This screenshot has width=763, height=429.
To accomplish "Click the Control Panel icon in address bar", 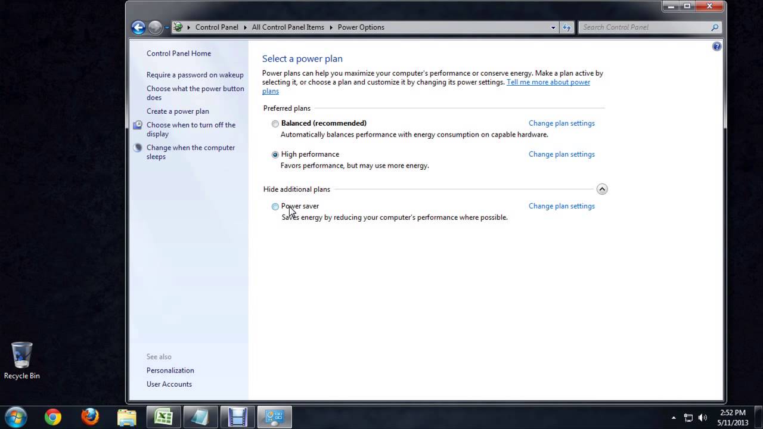I will tap(178, 27).
